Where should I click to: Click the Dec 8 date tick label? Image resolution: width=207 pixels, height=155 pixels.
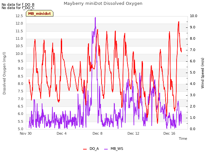pyautogui.click(x=97, y=133)
